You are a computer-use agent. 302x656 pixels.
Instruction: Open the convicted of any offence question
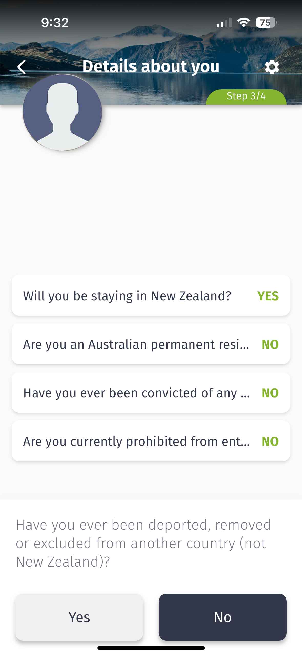(151, 392)
